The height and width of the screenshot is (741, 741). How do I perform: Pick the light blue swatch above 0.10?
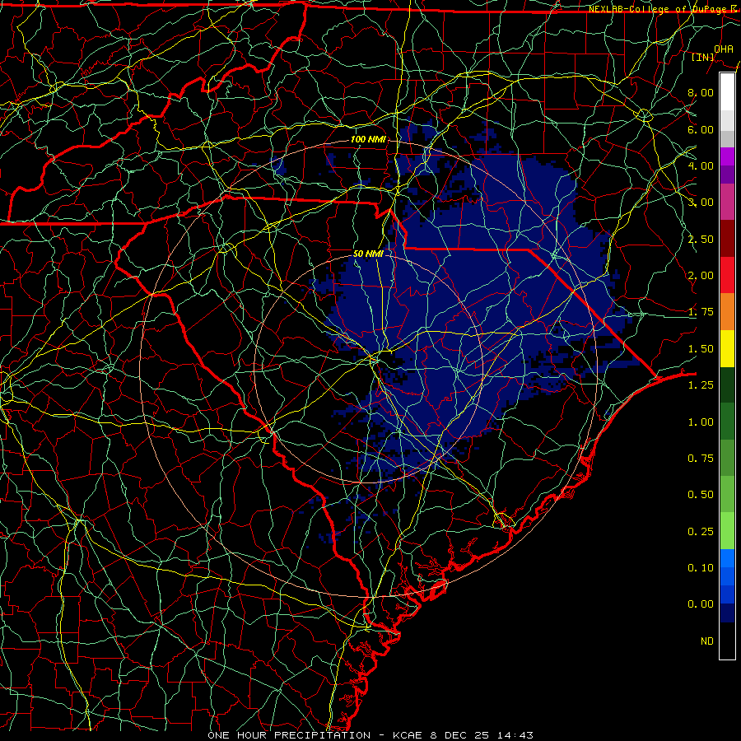click(727, 558)
